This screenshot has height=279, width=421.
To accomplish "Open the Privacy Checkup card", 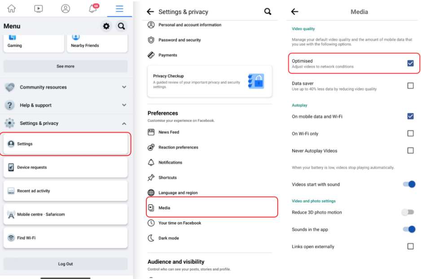I will pos(210,81).
